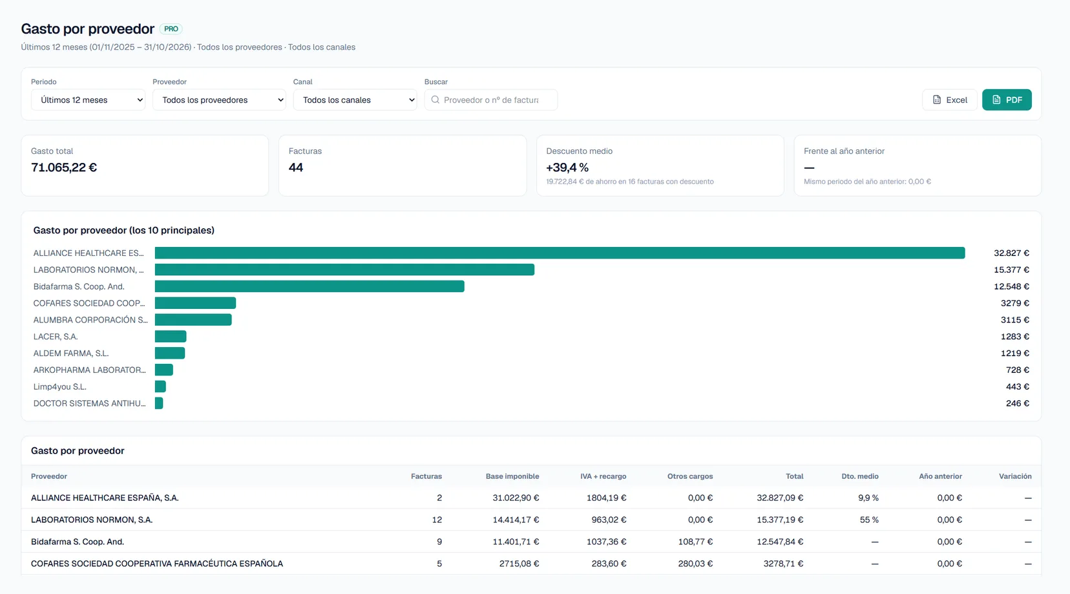Click the 32.827 € chart value
This screenshot has width=1070, height=594.
click(1011, 253)
